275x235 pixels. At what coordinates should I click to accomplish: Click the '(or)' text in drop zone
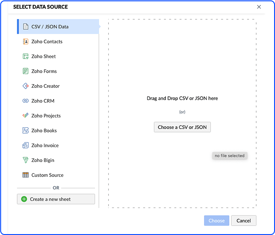point(182,112)
